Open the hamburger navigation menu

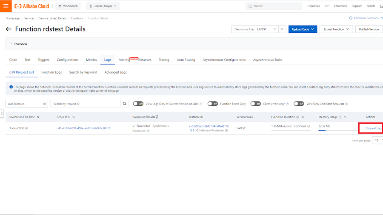(6, 6)
